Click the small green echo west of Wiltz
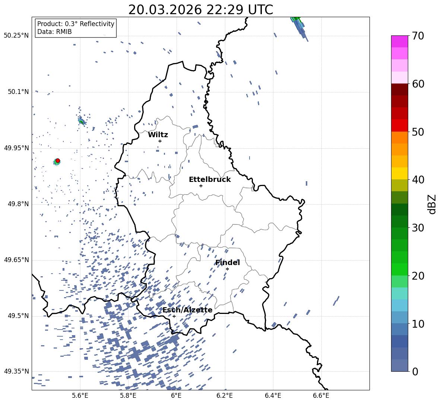The width and height of the screenshot is (441, 403). pyautogui.click(x=82, y=122)
